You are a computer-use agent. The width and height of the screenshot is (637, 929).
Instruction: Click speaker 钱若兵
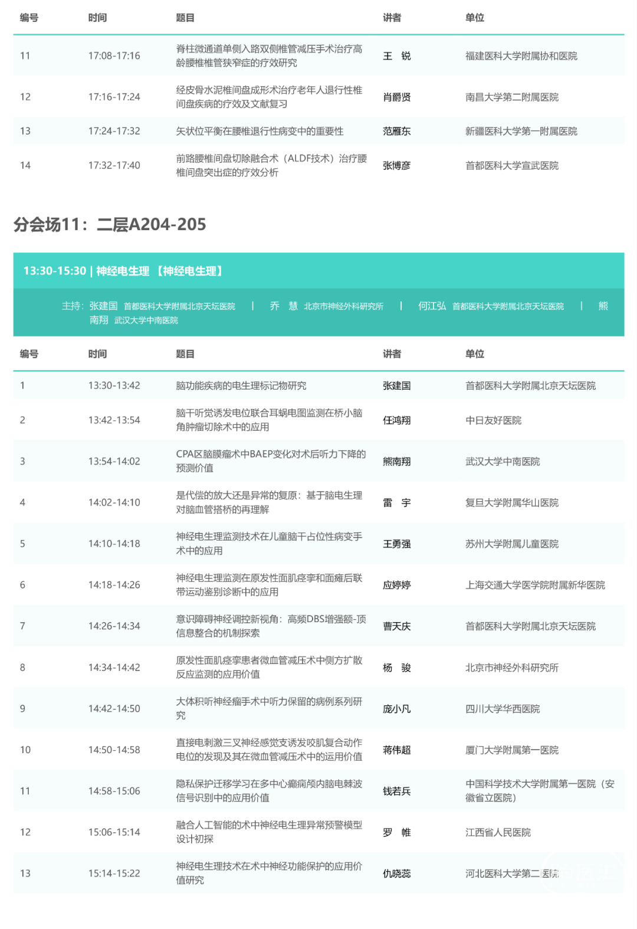point(396,791)
